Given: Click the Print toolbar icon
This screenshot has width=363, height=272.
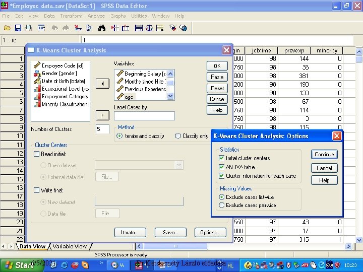Looking at the screenshot, I should point(28,28).
